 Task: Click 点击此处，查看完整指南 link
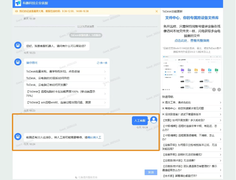pos(192,41)
